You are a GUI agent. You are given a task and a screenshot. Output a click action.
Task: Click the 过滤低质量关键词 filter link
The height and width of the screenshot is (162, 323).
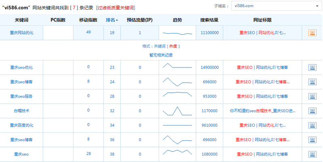click(x=115, y=8)
